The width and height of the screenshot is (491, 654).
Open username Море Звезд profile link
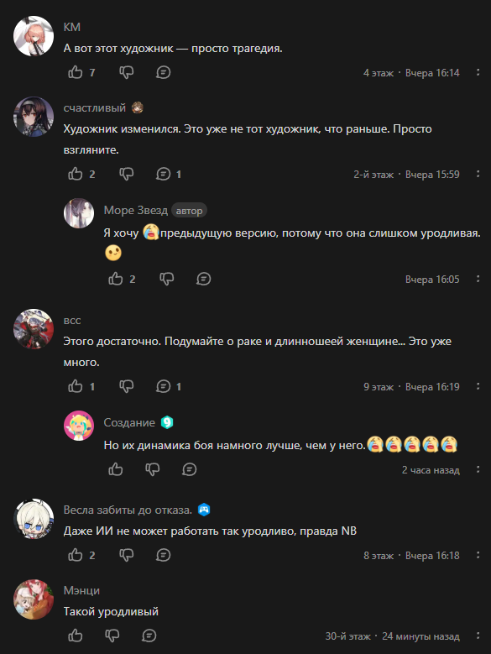pyautogui.click(x=136, y=210)
